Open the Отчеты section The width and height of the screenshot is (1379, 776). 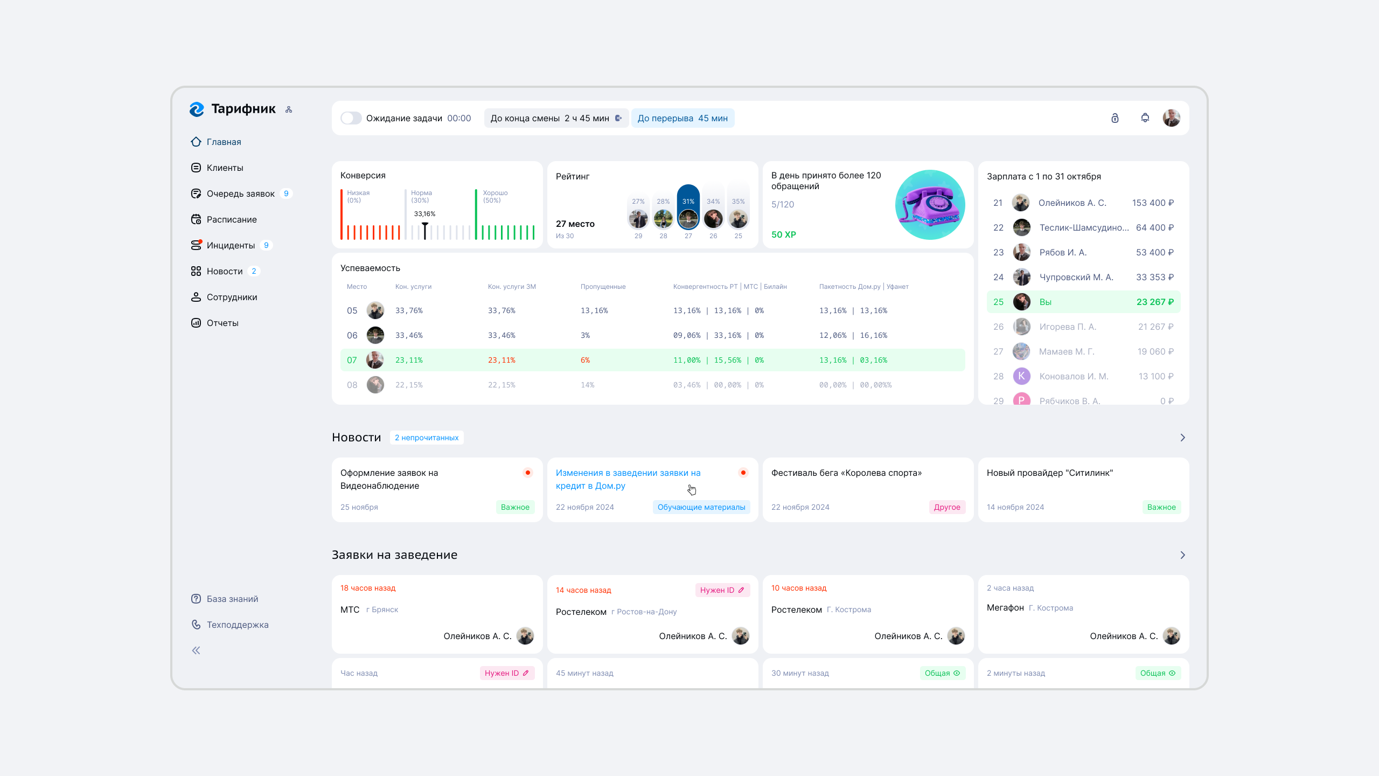click(x=222, y=323)
